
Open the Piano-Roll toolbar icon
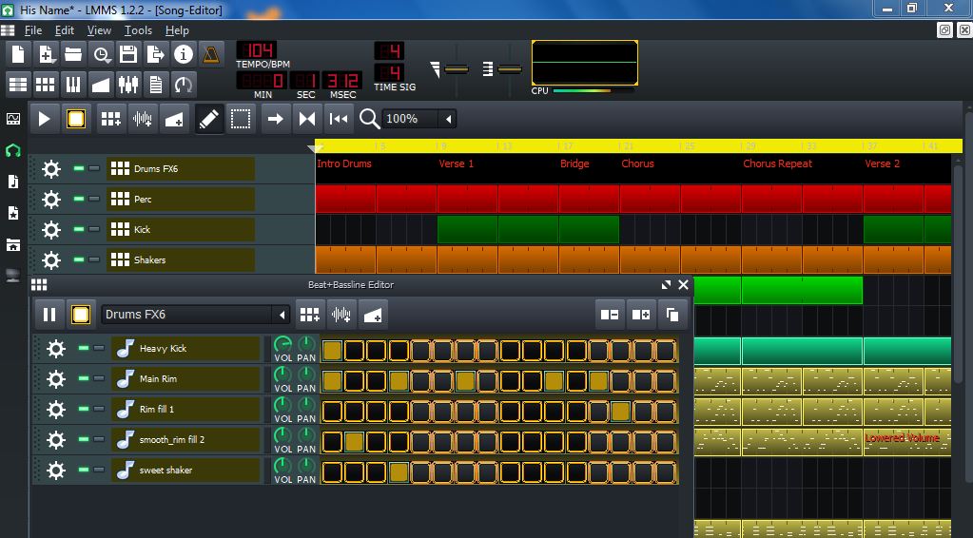(x=73, y=85)
